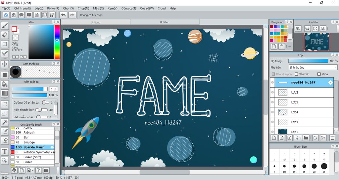Select the Eraser tool in left toolbar
Image resolution: width=339 pixels, height=180 pixels.
tap(5, 34)
